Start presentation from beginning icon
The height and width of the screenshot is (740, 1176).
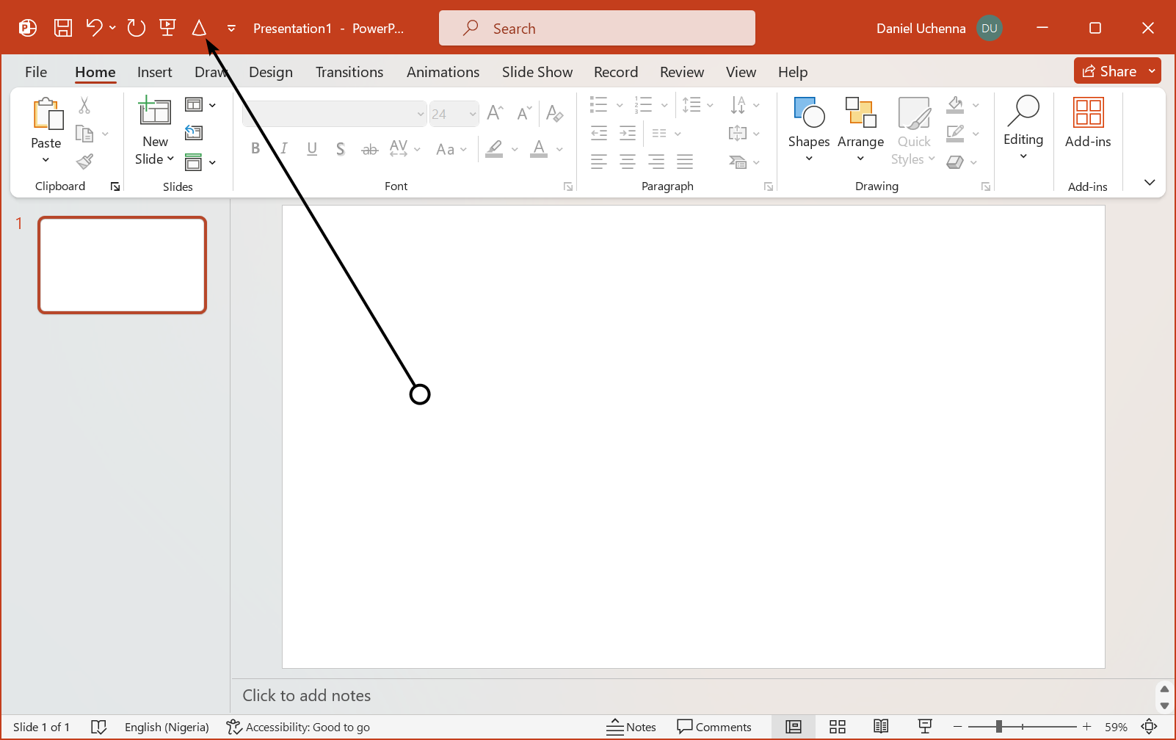(167, 28)
